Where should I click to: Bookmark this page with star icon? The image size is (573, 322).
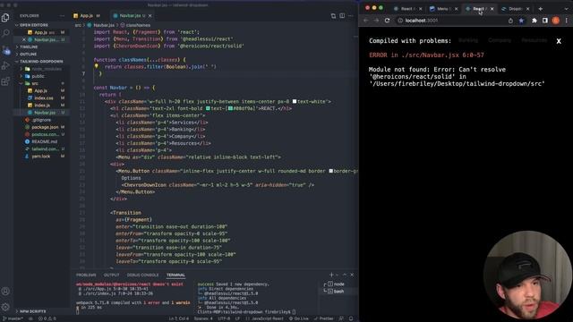521,21
